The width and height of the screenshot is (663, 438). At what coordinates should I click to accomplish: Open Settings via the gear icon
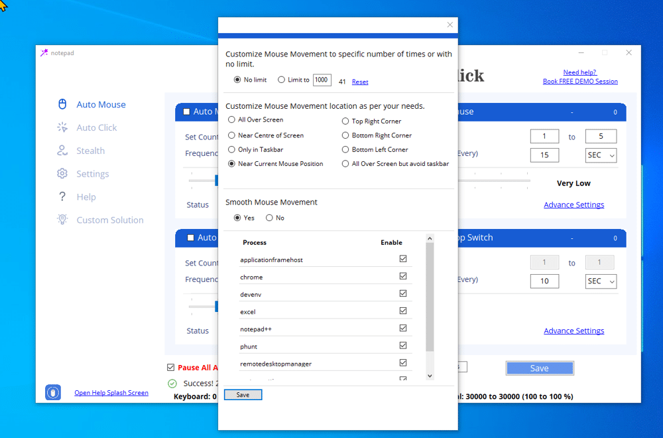coord(62,174)
